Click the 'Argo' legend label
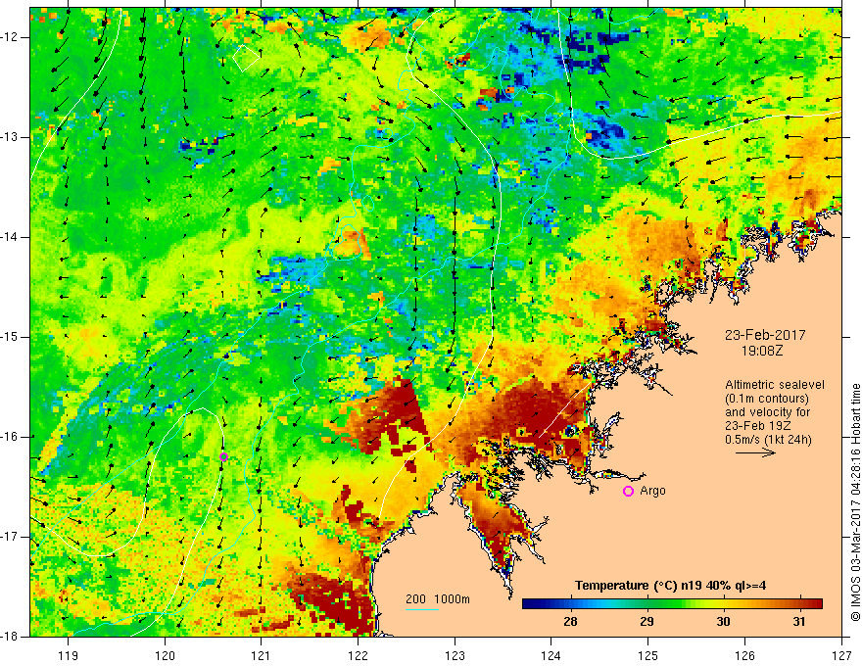The width and height of the screenshot is (862, 666). coord(652,491)
